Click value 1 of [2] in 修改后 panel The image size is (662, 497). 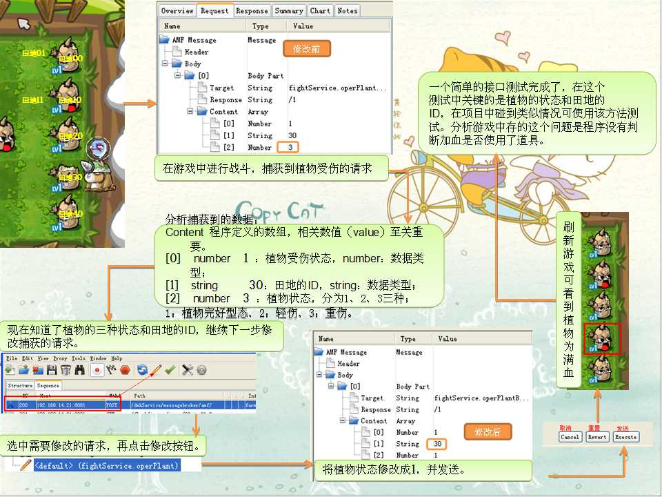click(x=436, y=455)
